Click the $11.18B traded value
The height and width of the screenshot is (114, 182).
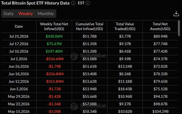pos(125,82)
